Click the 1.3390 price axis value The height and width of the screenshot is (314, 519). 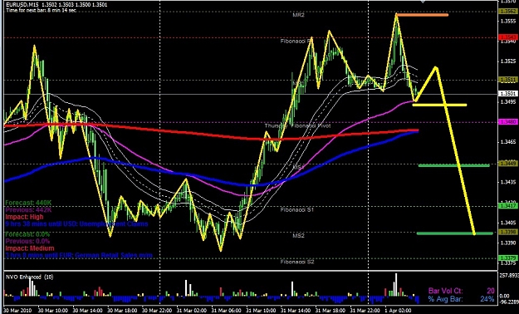(508, 243)
